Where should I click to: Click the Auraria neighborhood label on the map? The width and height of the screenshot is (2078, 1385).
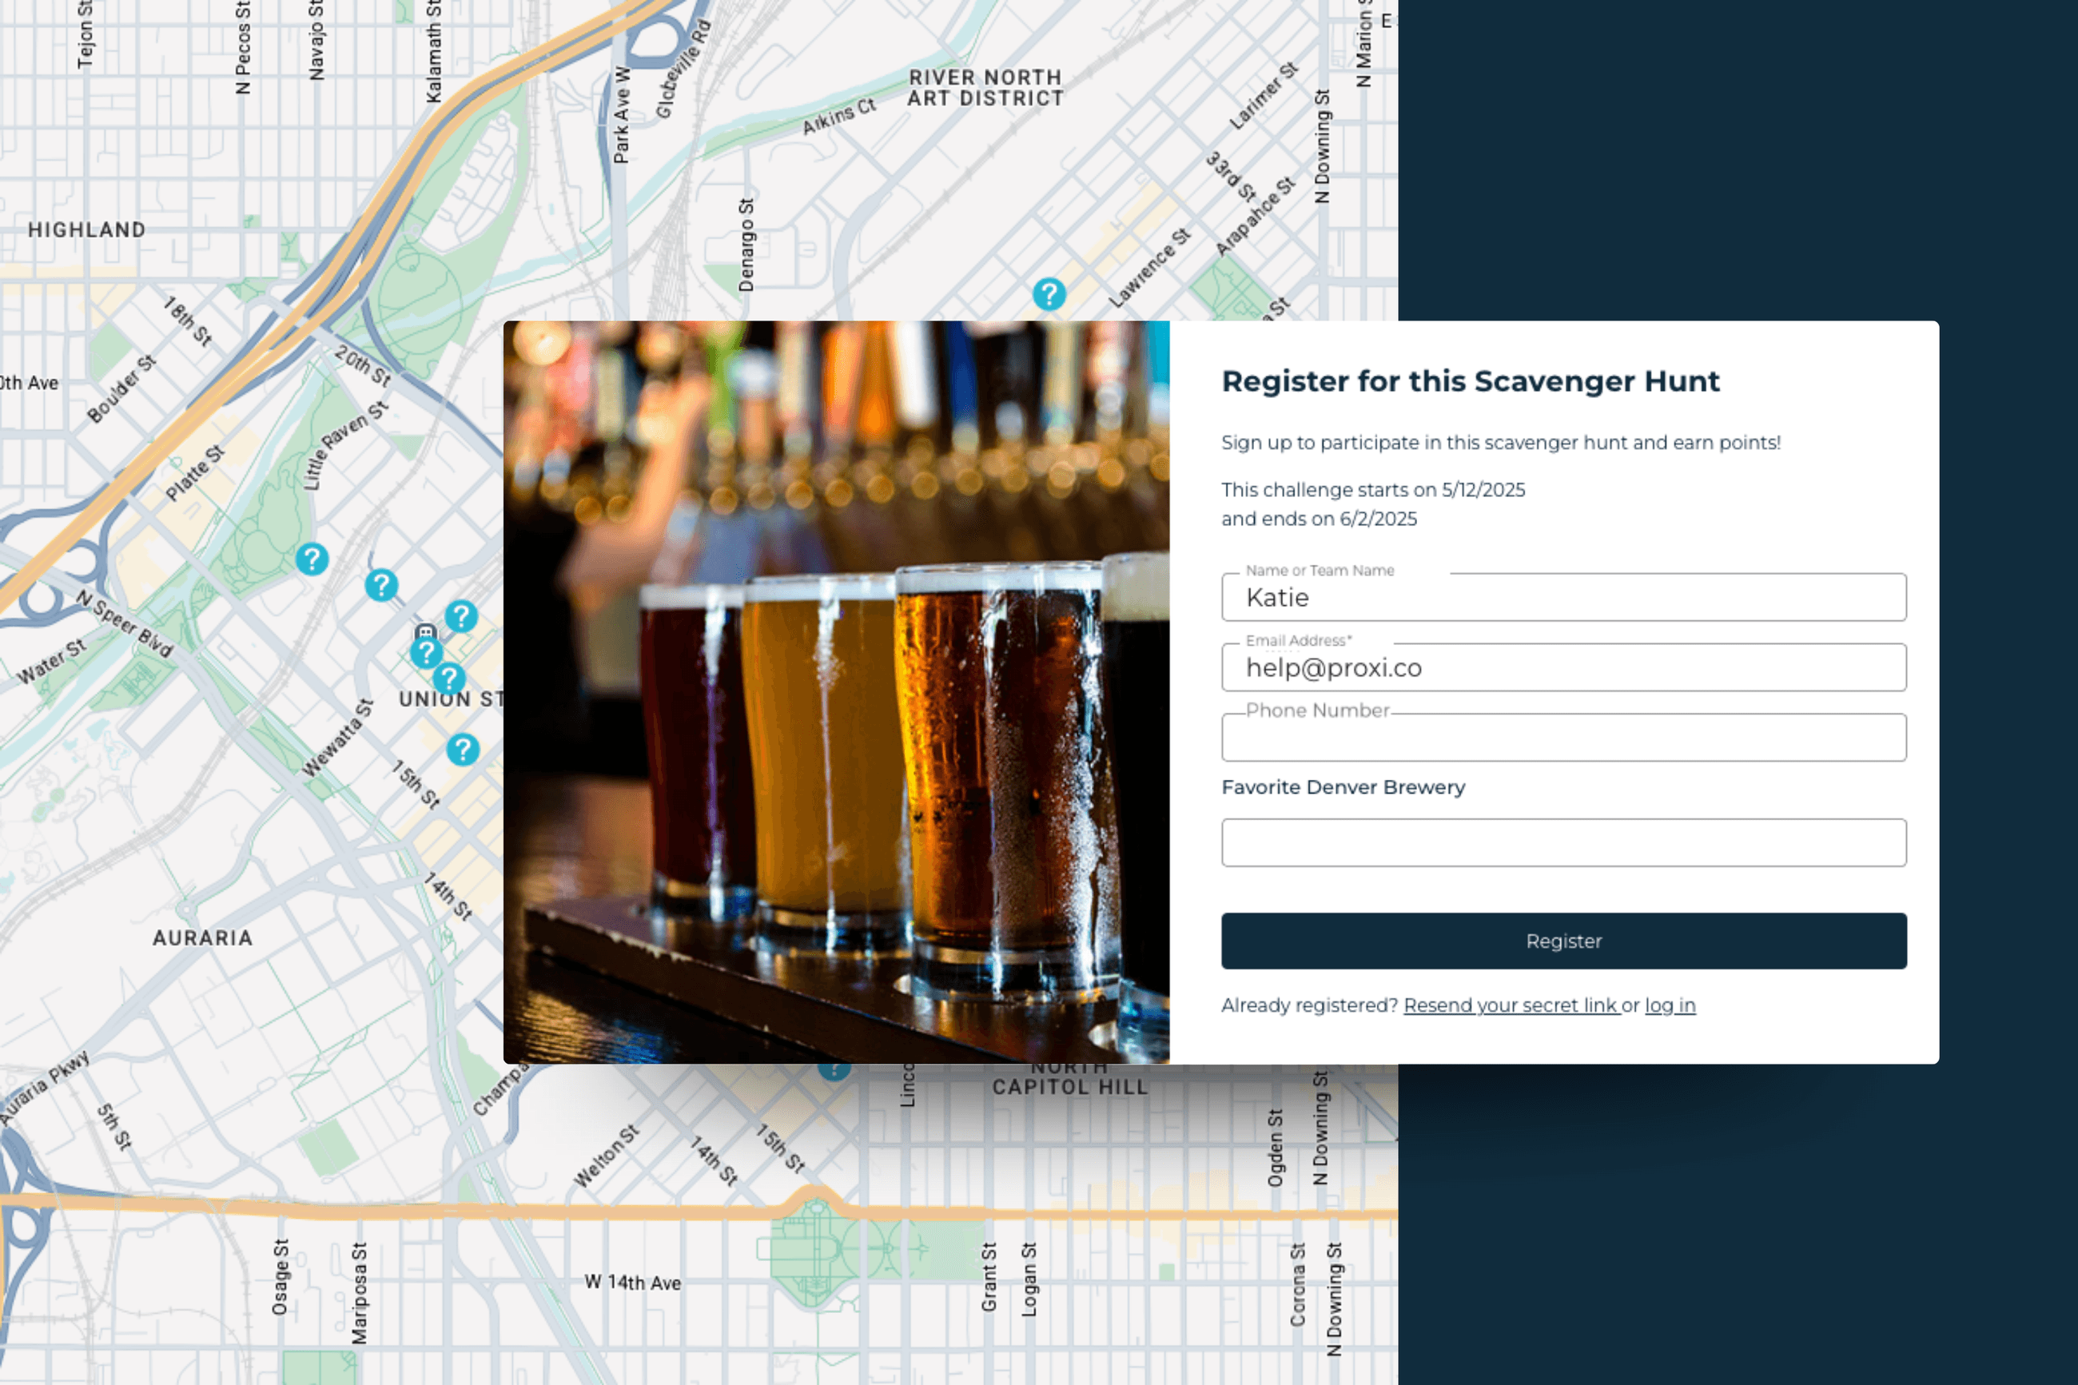(x=202, y=937)
